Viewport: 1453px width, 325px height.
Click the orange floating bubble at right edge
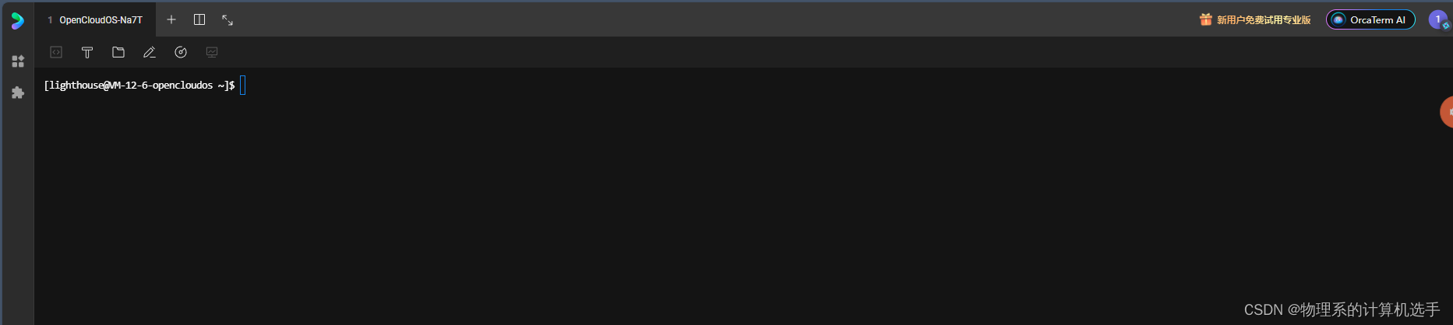pyautogui.click(x=1447, y=112)
